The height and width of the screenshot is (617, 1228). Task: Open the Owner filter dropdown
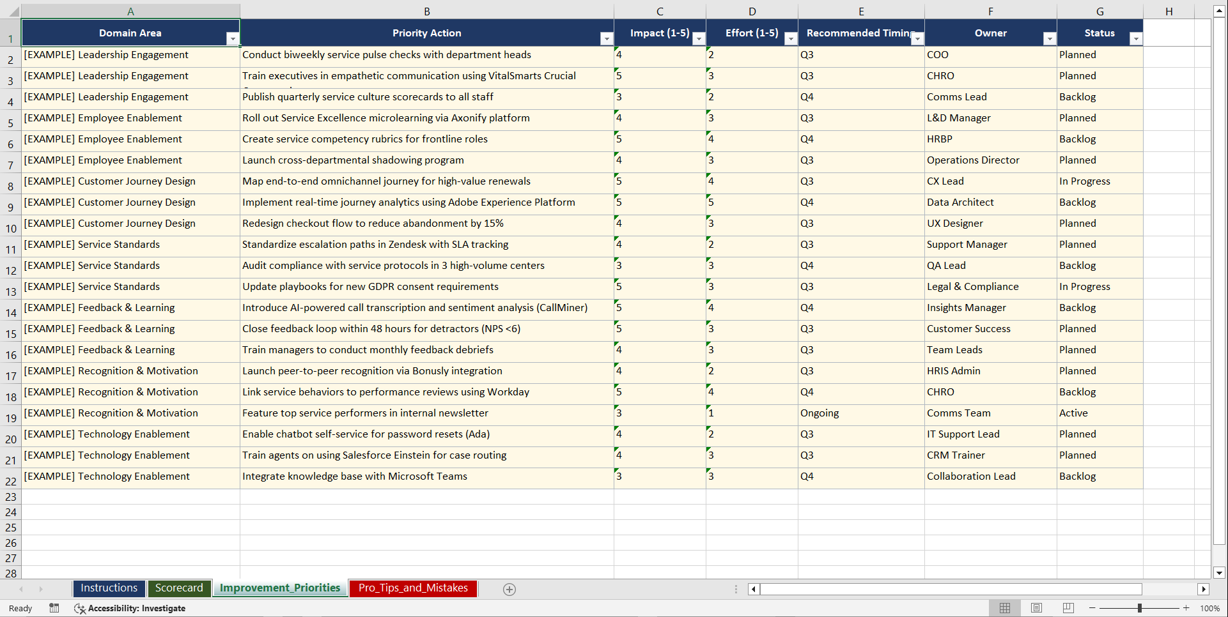coord(1049,38)
